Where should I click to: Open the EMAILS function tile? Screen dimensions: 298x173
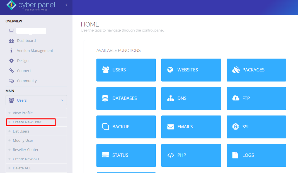pos(191,127)
